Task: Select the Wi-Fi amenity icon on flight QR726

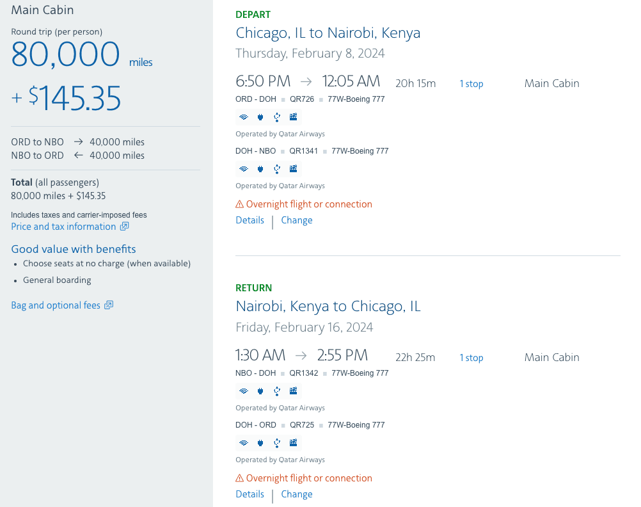Action: pos(243,117)
